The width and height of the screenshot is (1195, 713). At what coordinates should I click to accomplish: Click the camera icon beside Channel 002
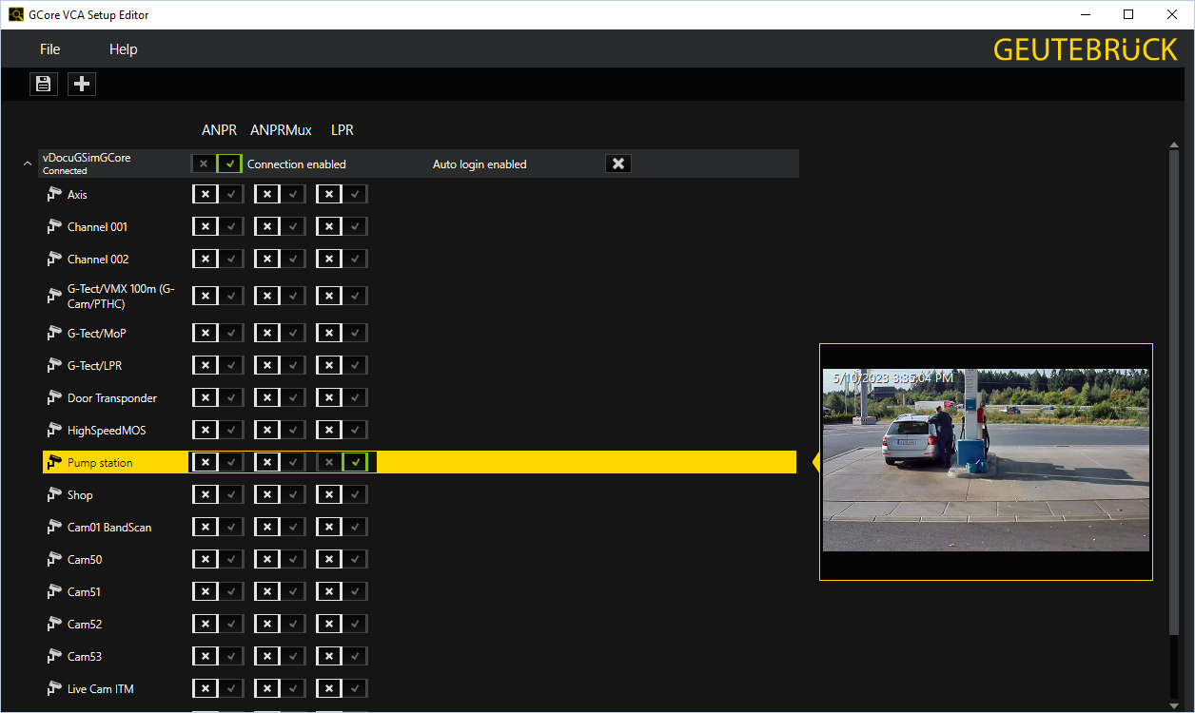pyautogui.click(x=54, y=260)
